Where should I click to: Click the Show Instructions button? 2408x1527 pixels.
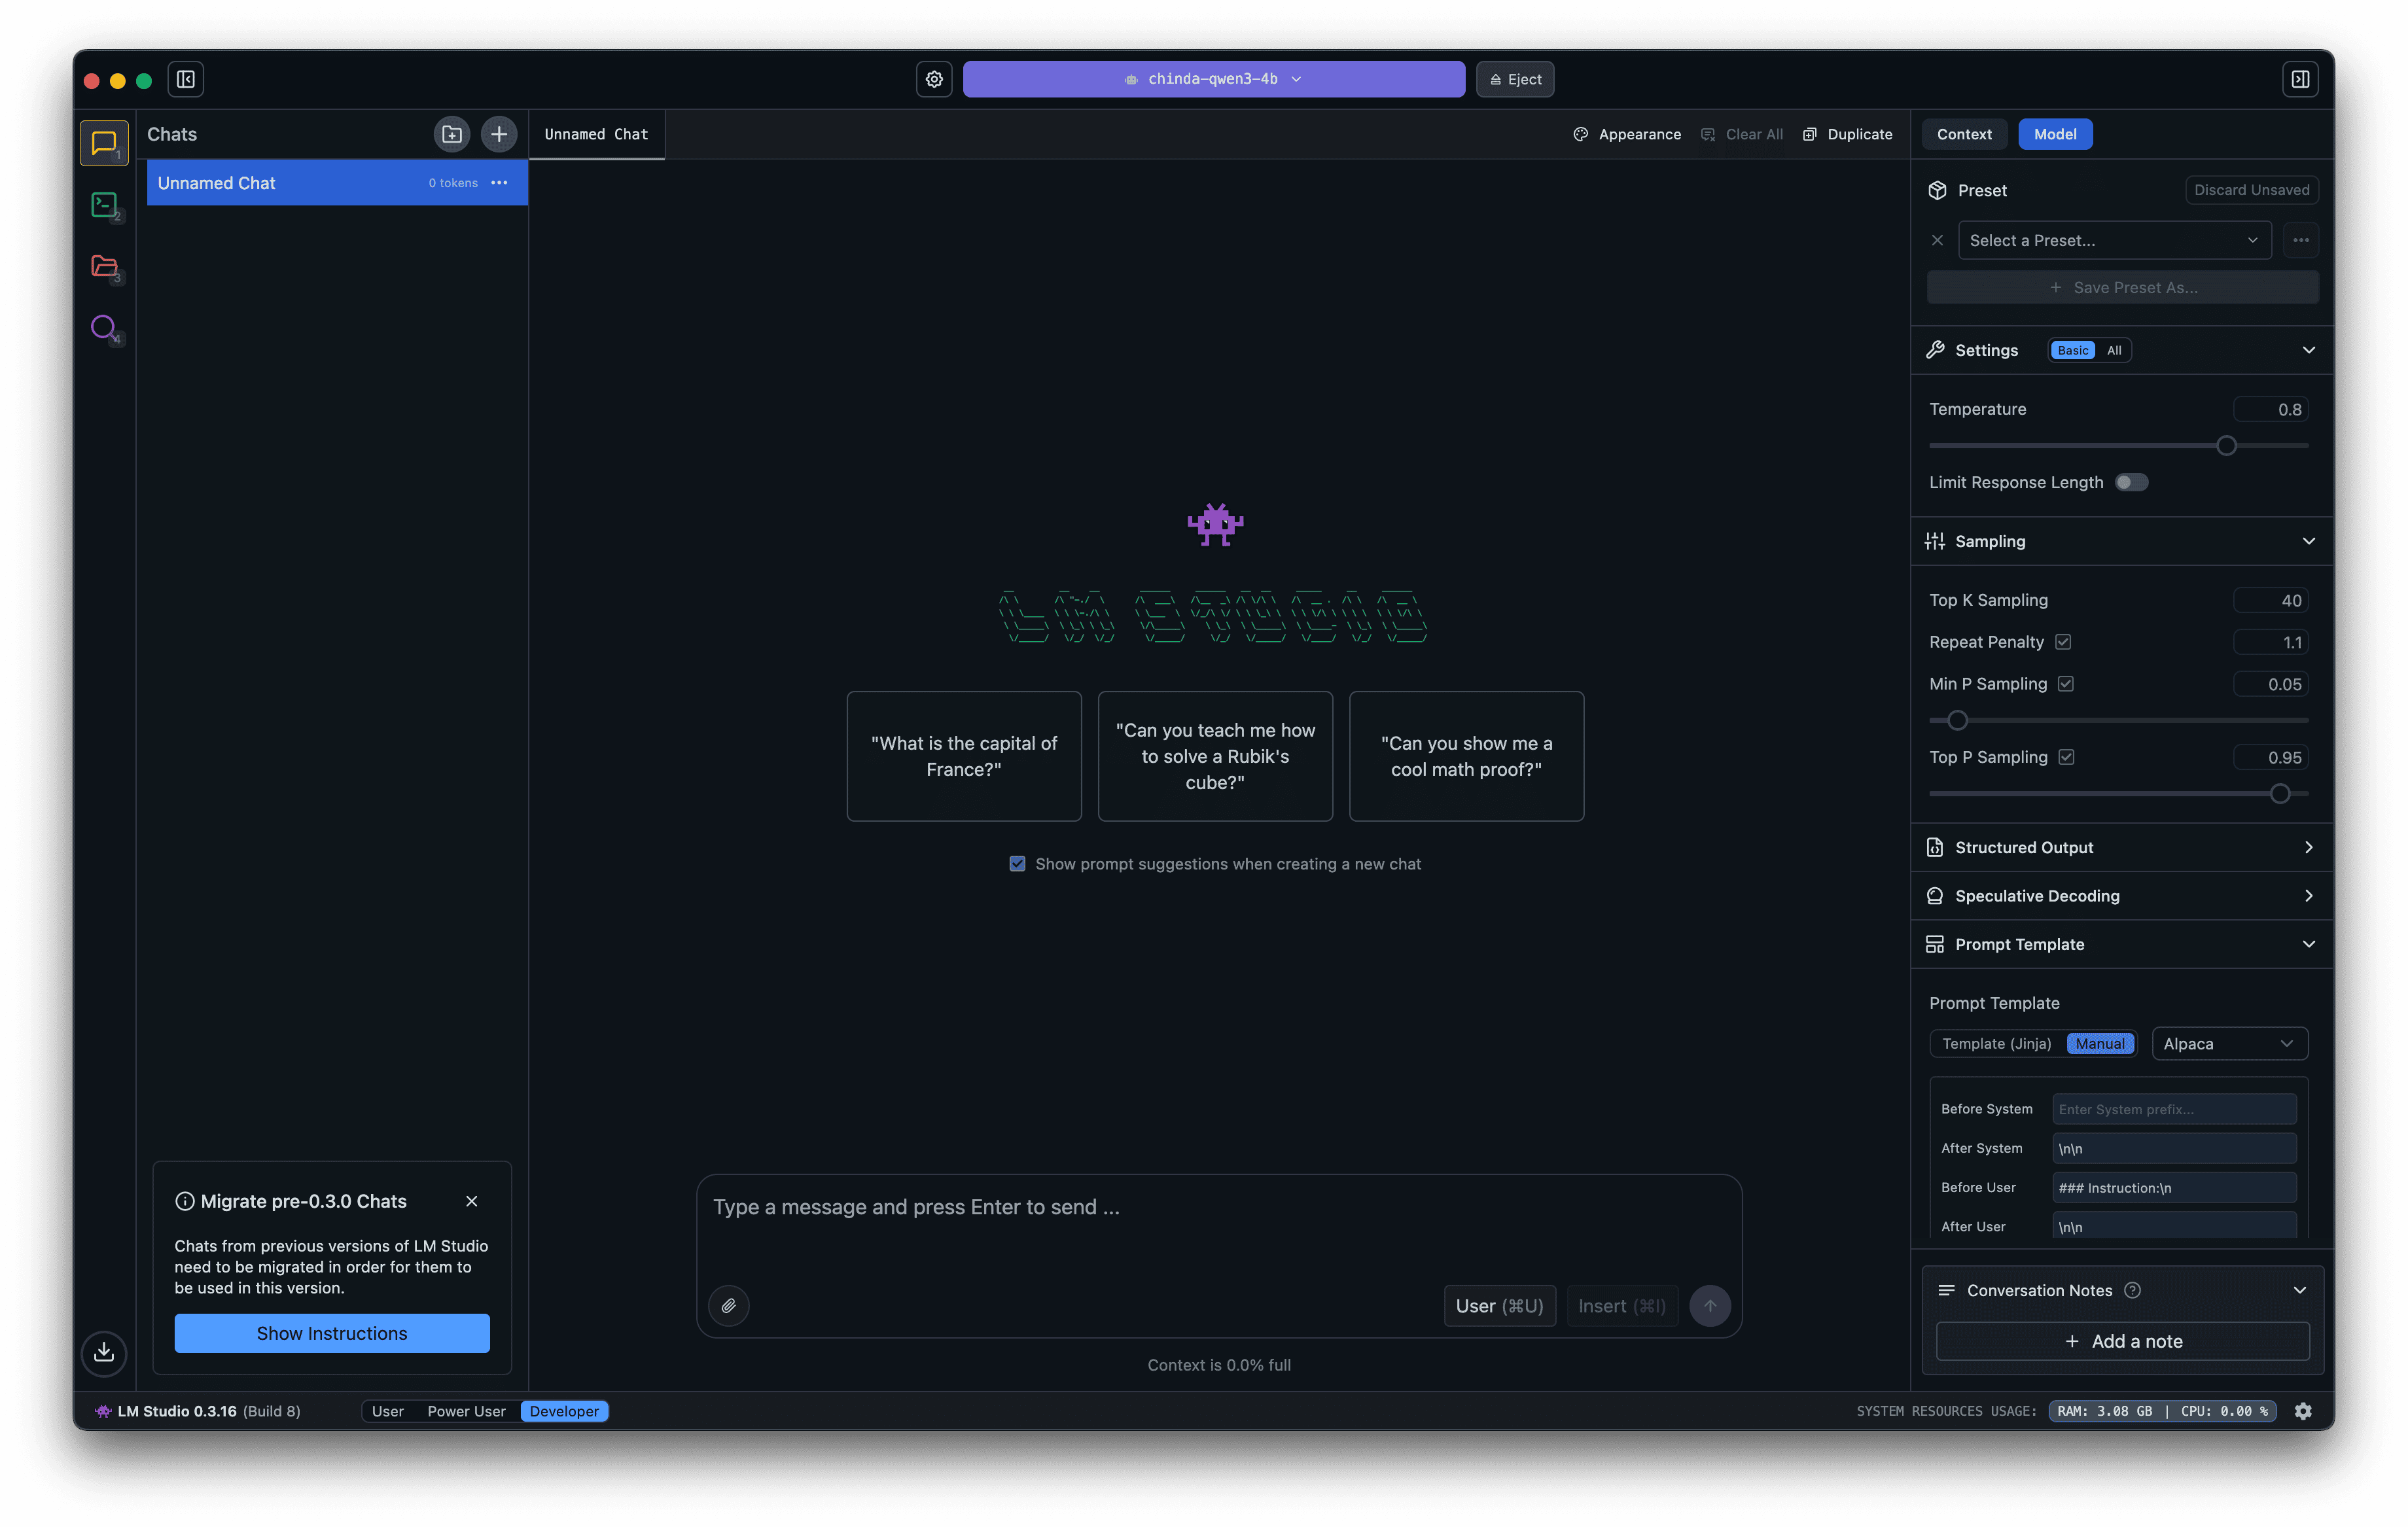(x=332, y=1333)
